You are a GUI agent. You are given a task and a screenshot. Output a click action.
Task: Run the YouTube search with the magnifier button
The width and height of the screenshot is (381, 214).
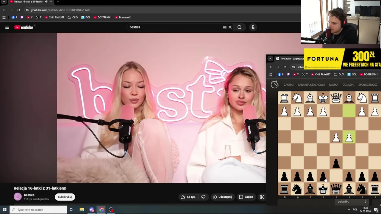click(240, 27)
